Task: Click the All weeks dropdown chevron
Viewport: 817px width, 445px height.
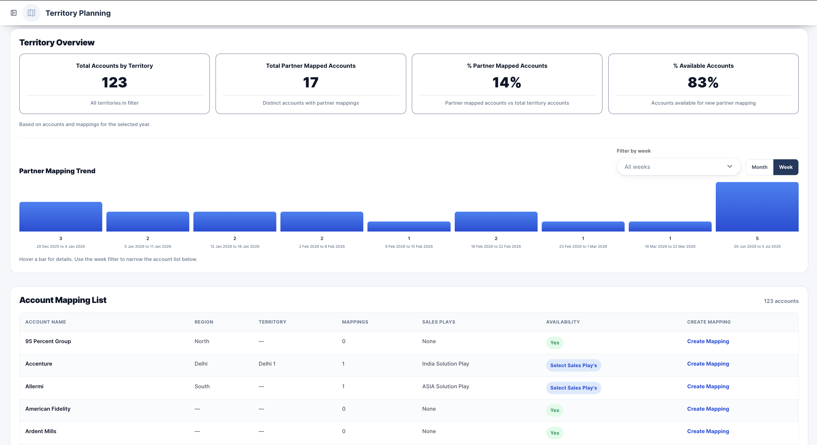Action: tap(729, 167)
